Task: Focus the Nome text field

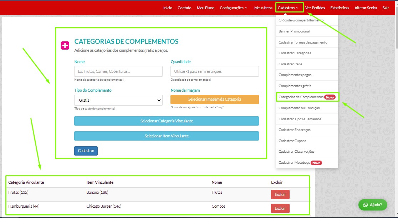Action: coord(118,71)
